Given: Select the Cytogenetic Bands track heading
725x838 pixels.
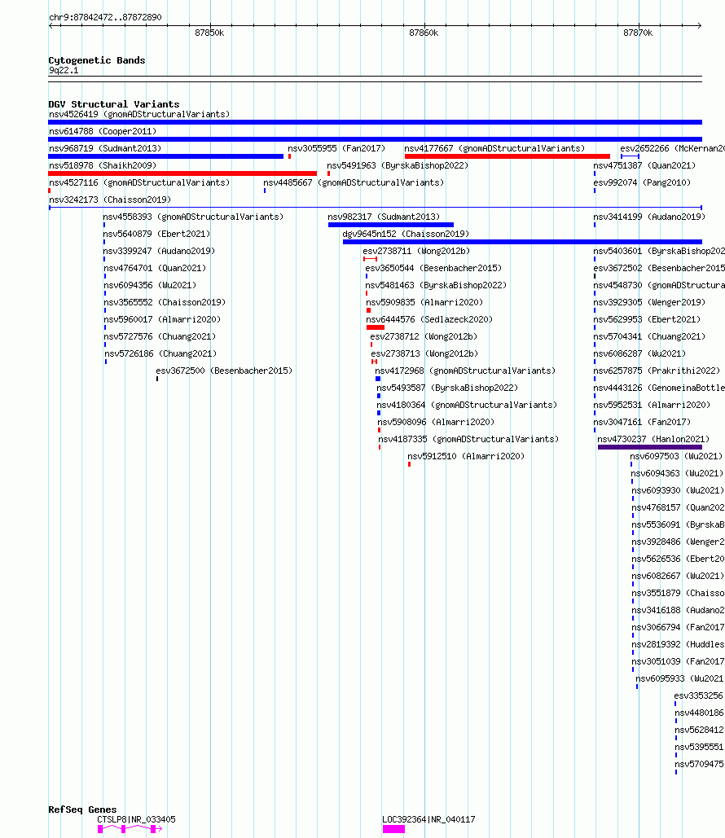Looking at the screenshot, I should [x=97, y=60].
